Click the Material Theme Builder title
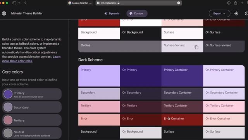 coord(27,14)
